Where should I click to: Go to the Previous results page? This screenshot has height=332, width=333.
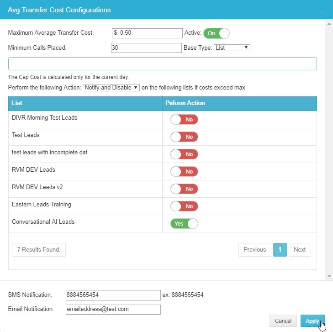pyautogui.click(x=254, y=250)
